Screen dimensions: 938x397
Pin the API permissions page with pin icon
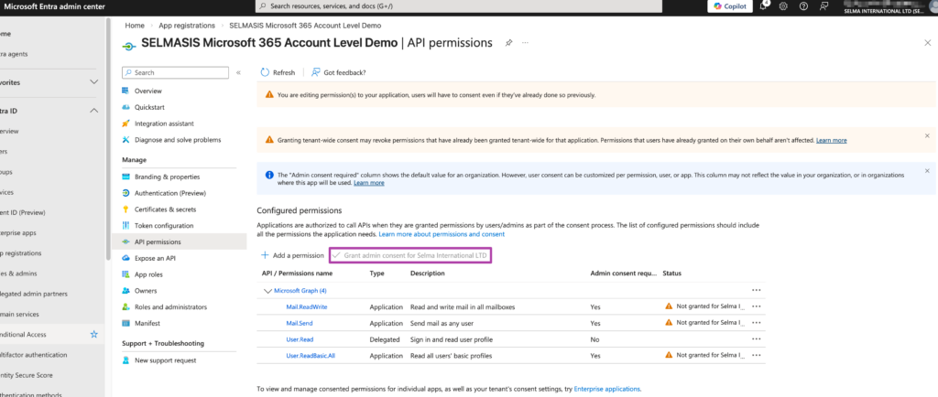pyautogui.click(x=509, y=43)
